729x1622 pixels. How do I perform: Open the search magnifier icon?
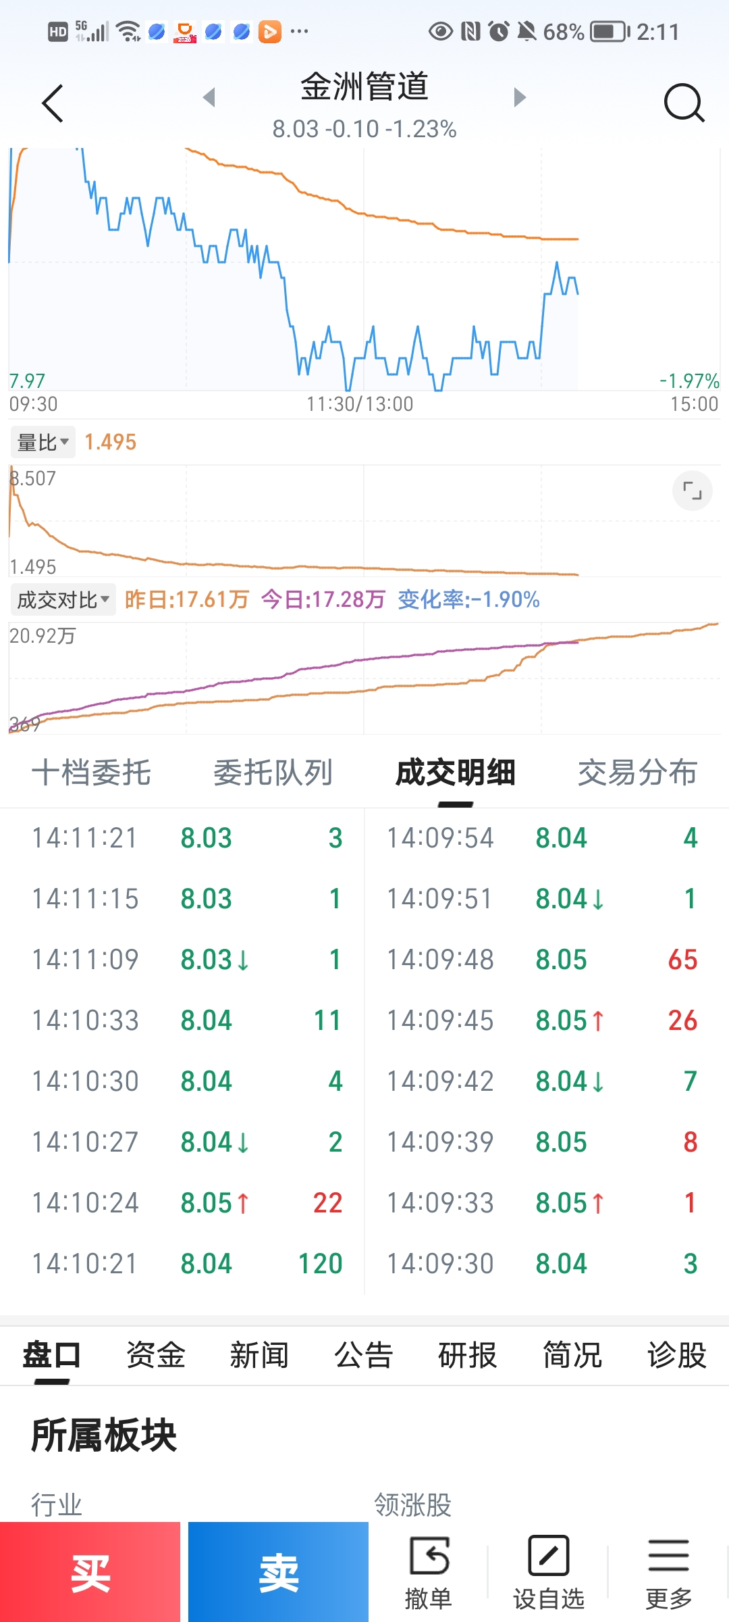pyautogui.click(x=684, y=103)
